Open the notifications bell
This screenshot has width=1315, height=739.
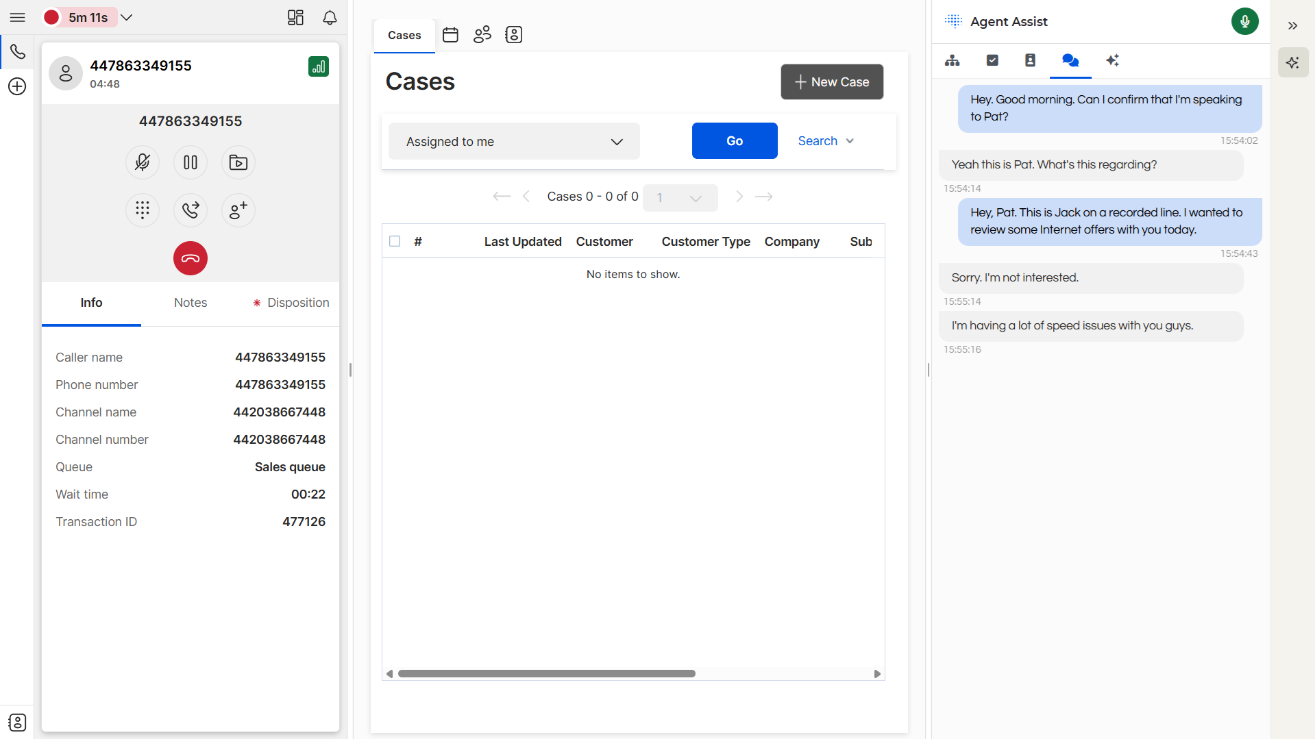pyautogui.click(x=330, y=17)
